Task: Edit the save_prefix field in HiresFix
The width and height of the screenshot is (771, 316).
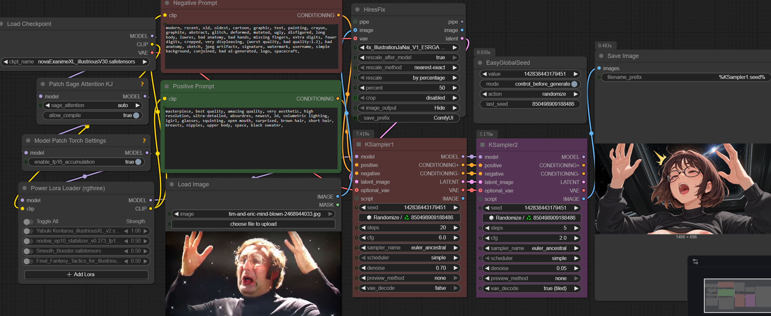Action: [x=408, y=118]
